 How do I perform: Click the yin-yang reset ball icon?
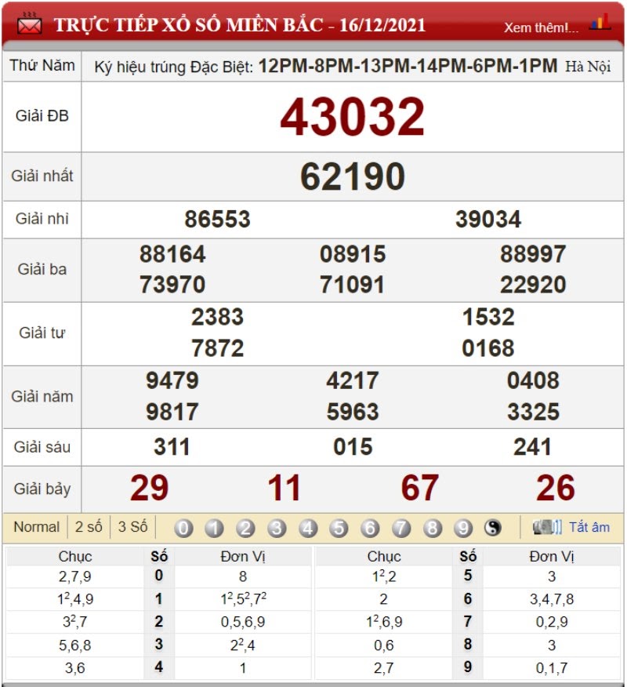pos(492,528)
